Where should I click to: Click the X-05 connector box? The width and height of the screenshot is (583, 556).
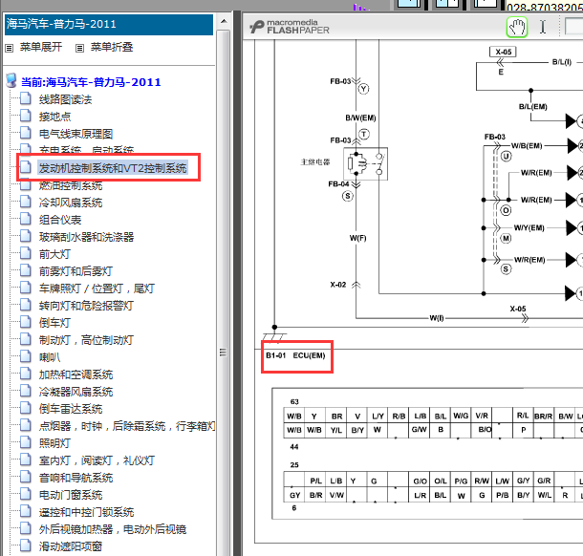pyautogui.click(x=503, y=52)
